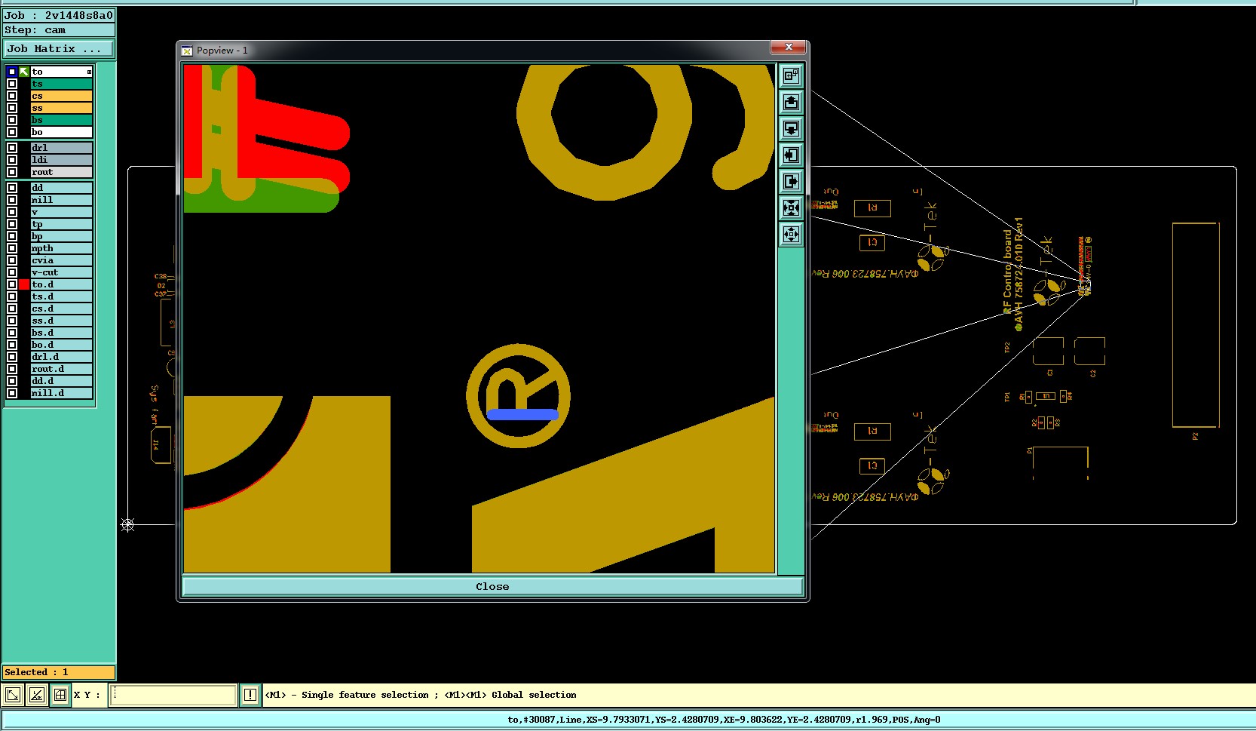Select the 'drl' layer name
This screenshot has width=1256, height=731.
click(61, 148)
